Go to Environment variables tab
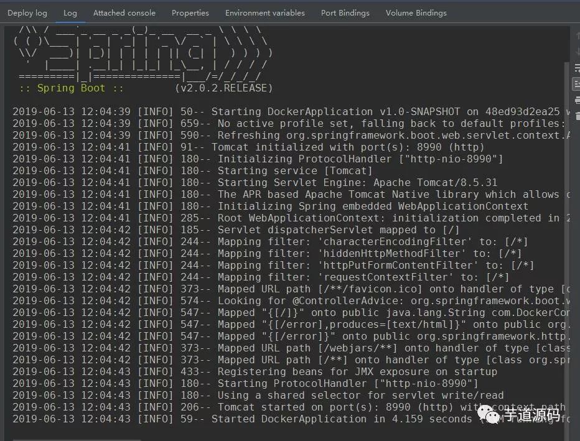The image size is (580, 441). coord(265,13)
